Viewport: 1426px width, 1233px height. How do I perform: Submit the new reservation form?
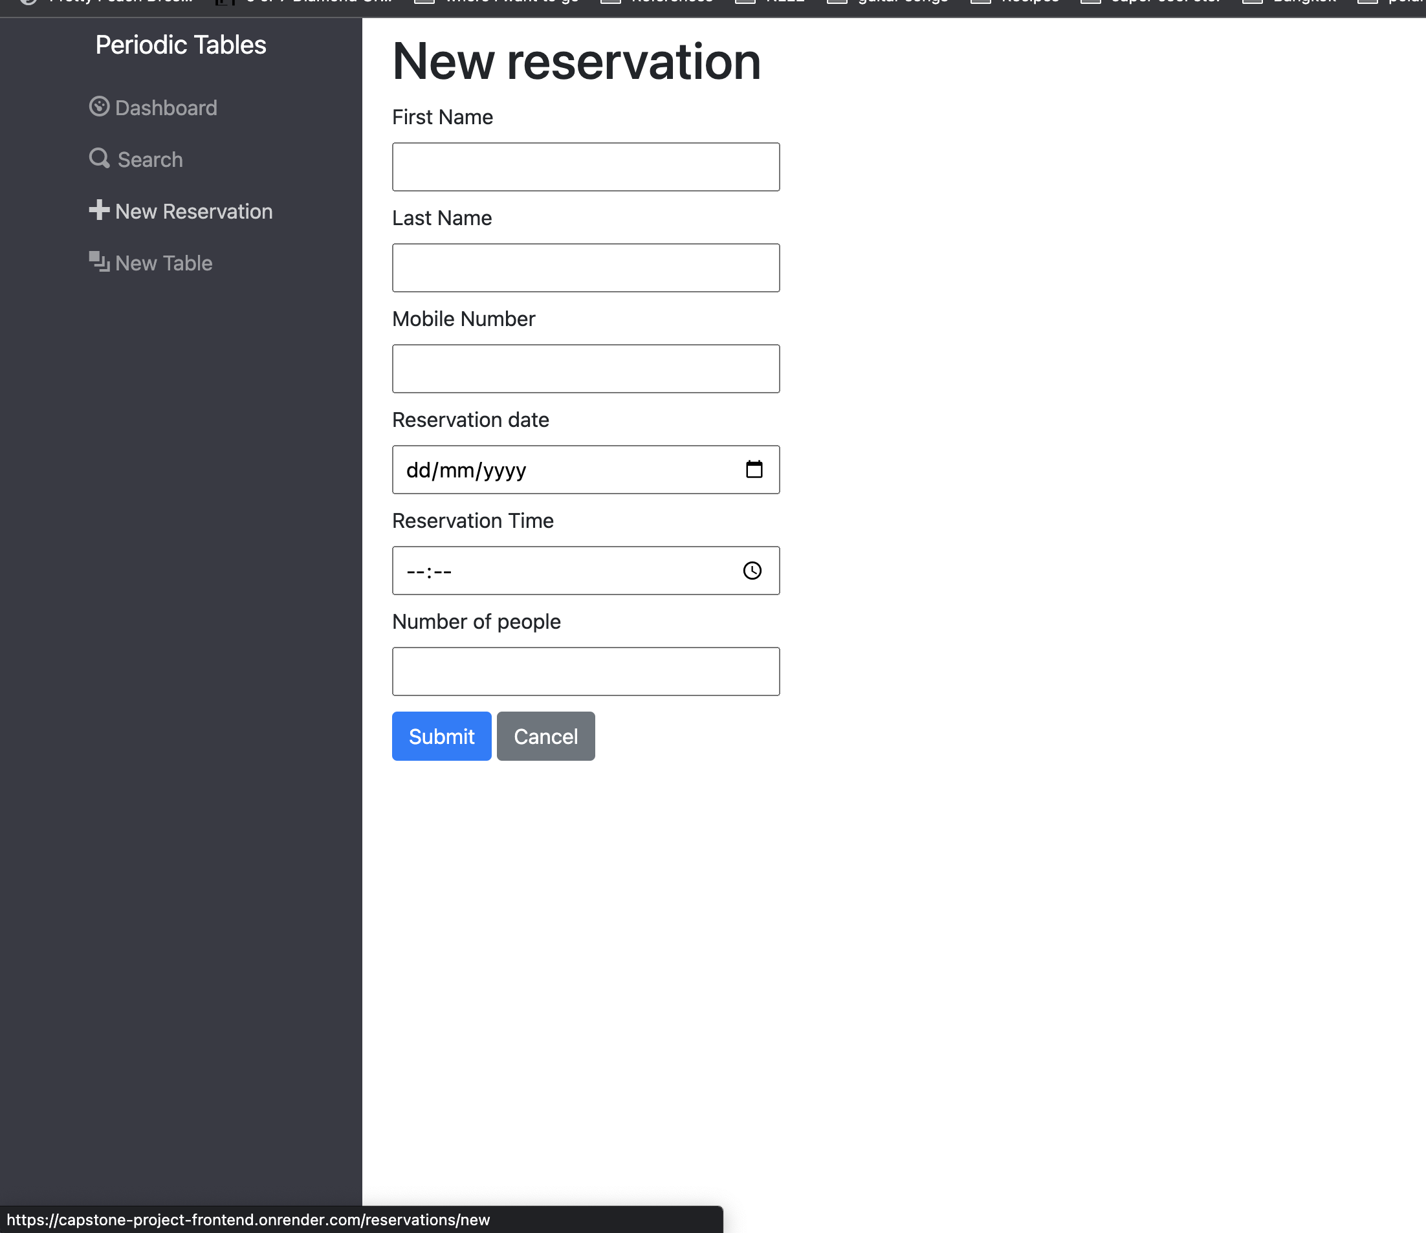coord(441,736)
